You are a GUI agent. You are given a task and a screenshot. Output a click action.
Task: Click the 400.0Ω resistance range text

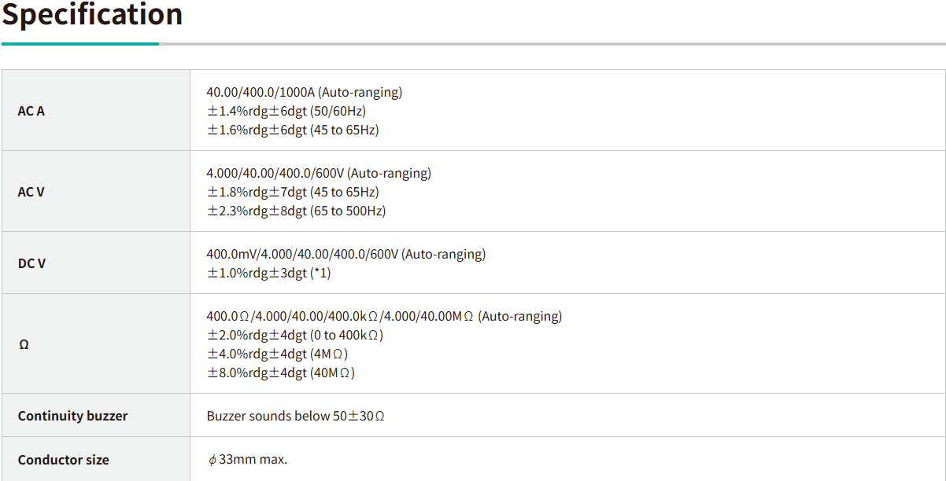[384, 316]
